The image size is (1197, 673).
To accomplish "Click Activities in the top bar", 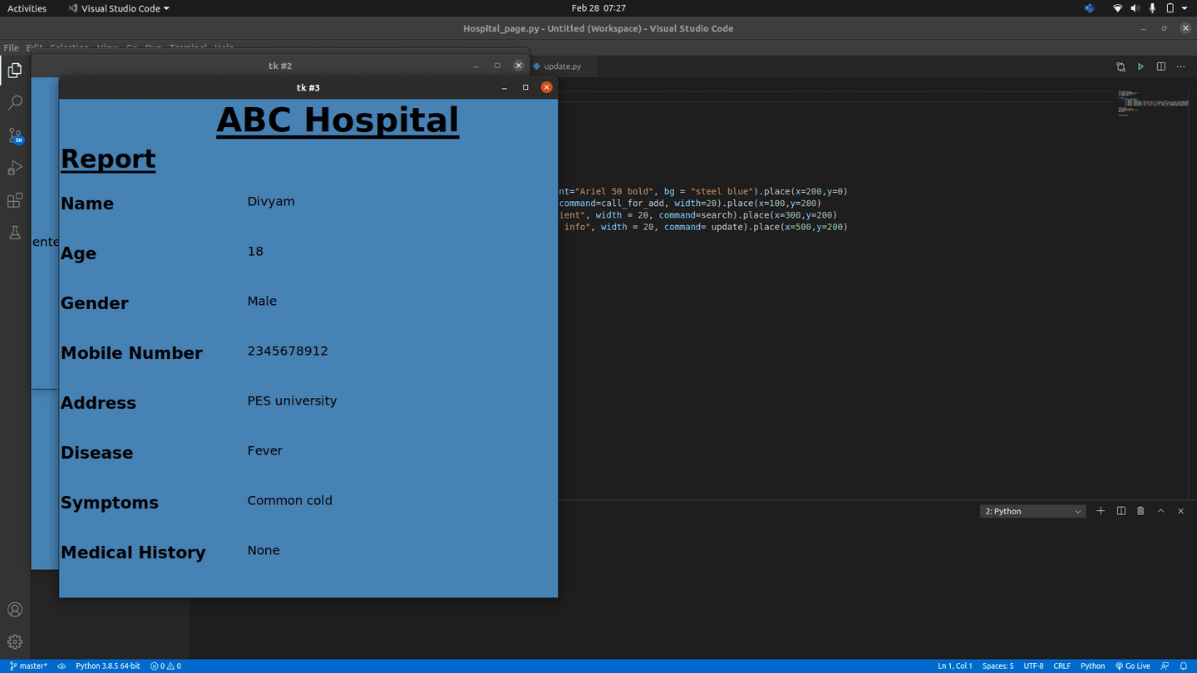I will [x=27, y=8].
